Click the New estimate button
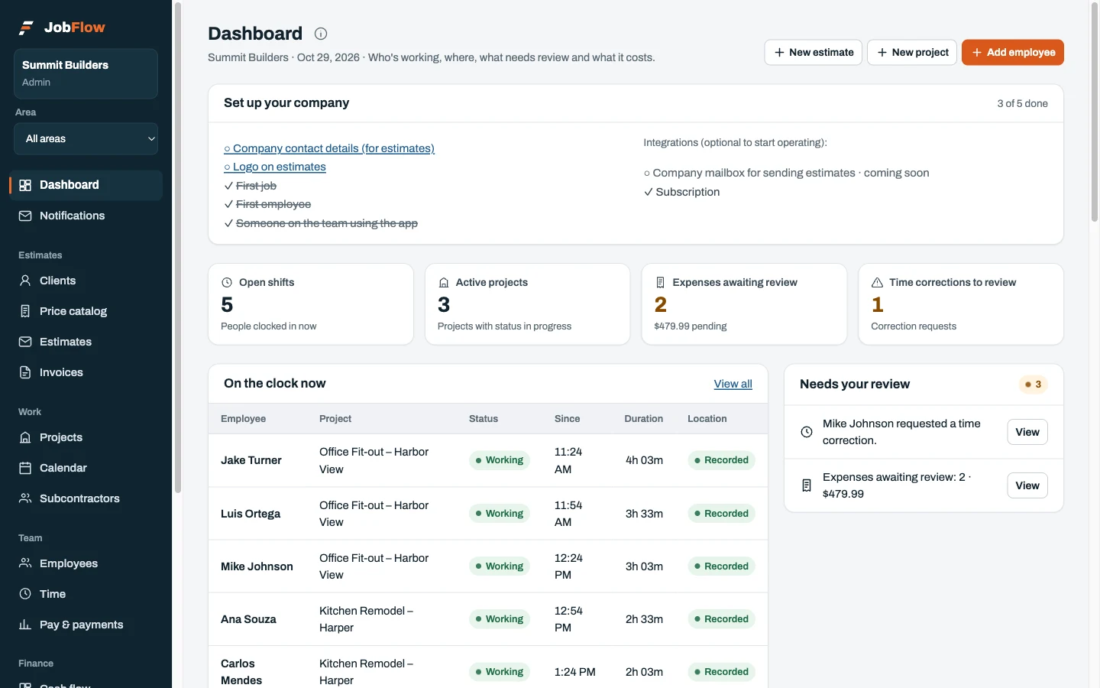The image size is (1100, 688). (x=814, y=52)
